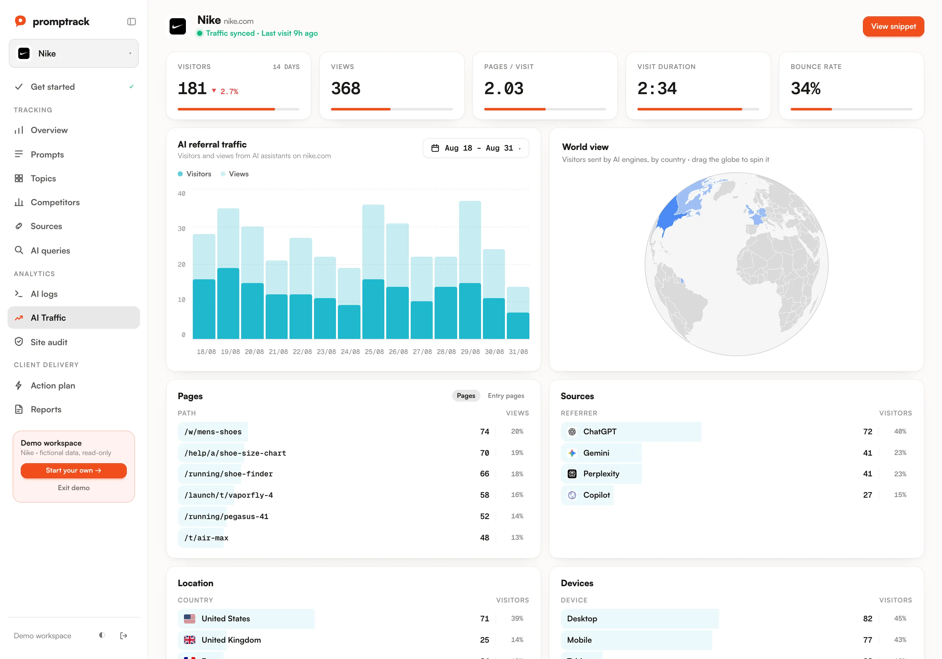Click the Topics grid icon
This screenshot has width=942, height=659.
pos(19,178)
